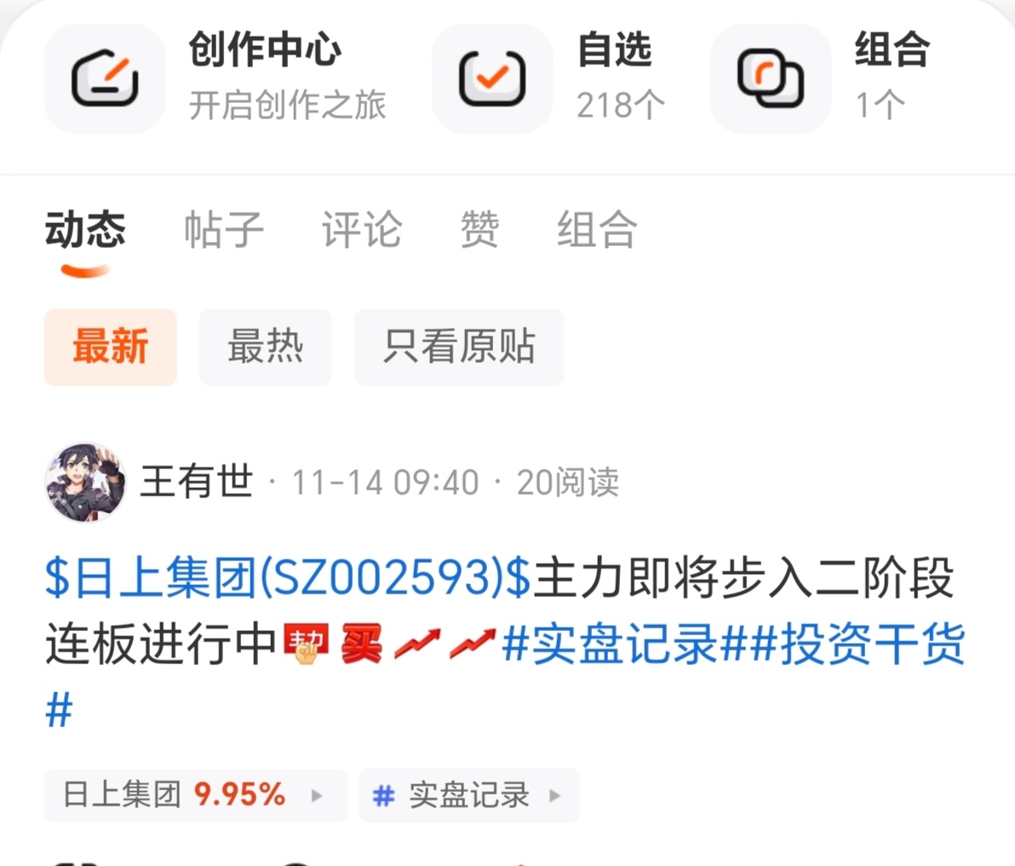The width and height of the screenshot is (1015, 866).
Task: Select the 最新 filter
Action: 111,347
